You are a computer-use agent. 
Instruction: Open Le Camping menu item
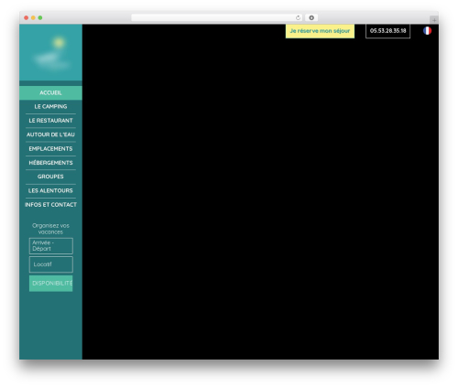click(50, 106)
